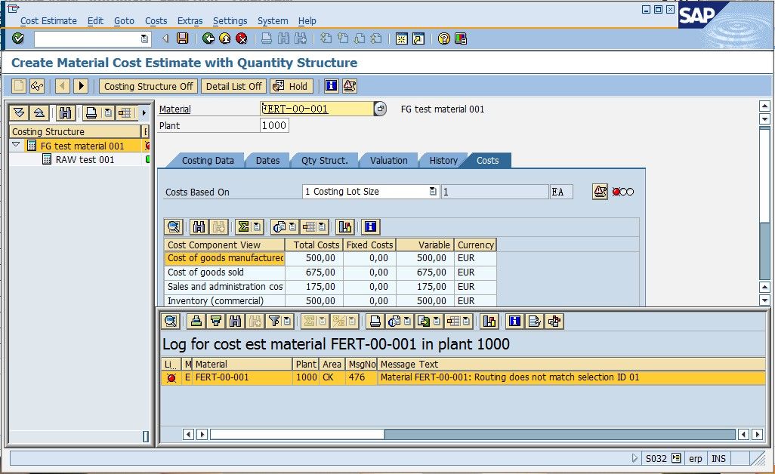This screenshot has width=775, height=474.
Task: Click the Find binoculars in costing structure toolbar
Action: (65, 113)
